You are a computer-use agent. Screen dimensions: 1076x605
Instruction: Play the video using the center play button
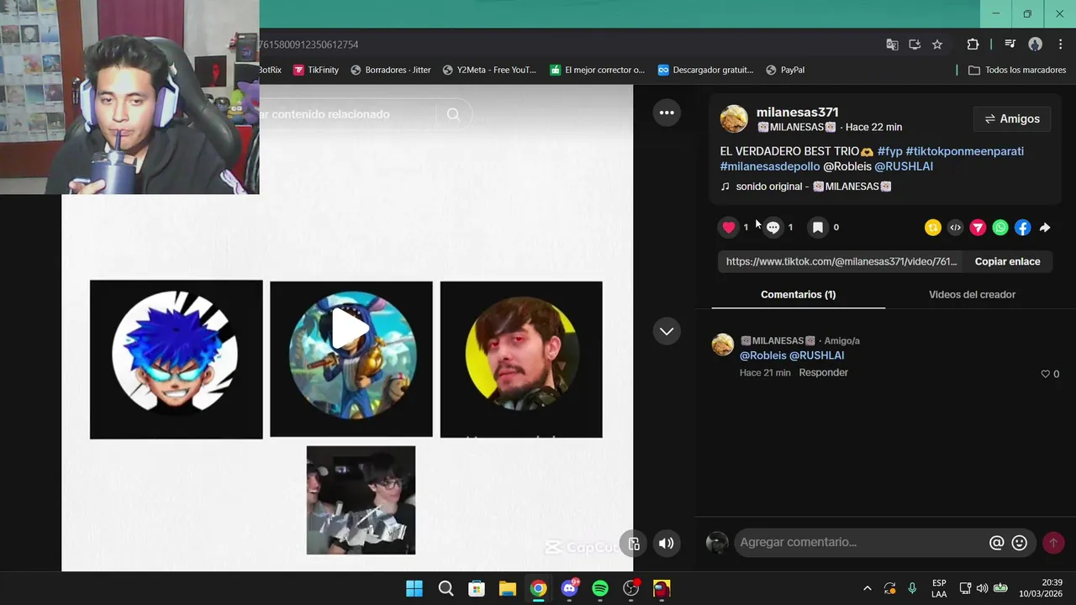pos(351,329)
